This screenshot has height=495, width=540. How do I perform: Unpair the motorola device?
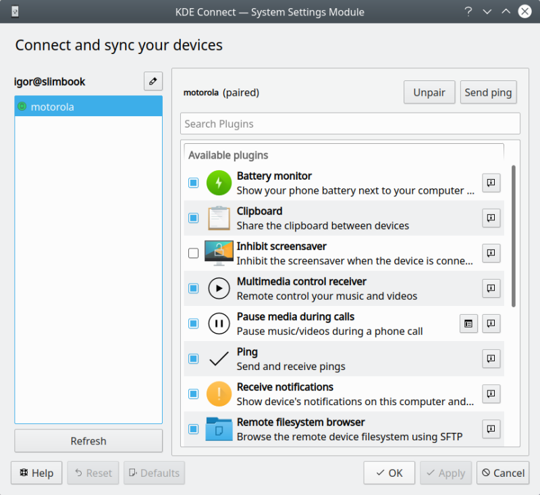[x=429, y=92]
